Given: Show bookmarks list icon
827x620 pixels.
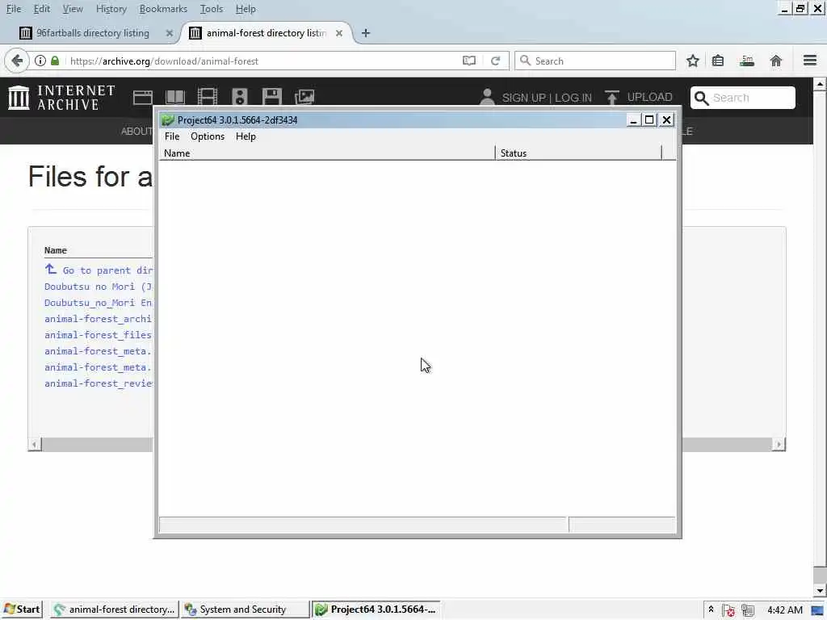Looking at the screenshot, I should [718, 61].
